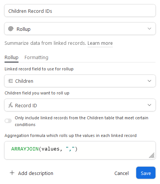
Task: Click the chevron arrow in the Record ID selector
Action: (149, 105)
